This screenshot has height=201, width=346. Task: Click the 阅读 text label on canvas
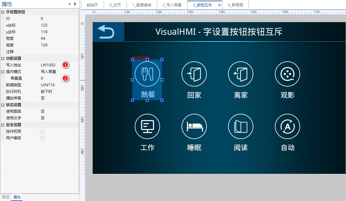pyautogui.click(x=241, y=148)
